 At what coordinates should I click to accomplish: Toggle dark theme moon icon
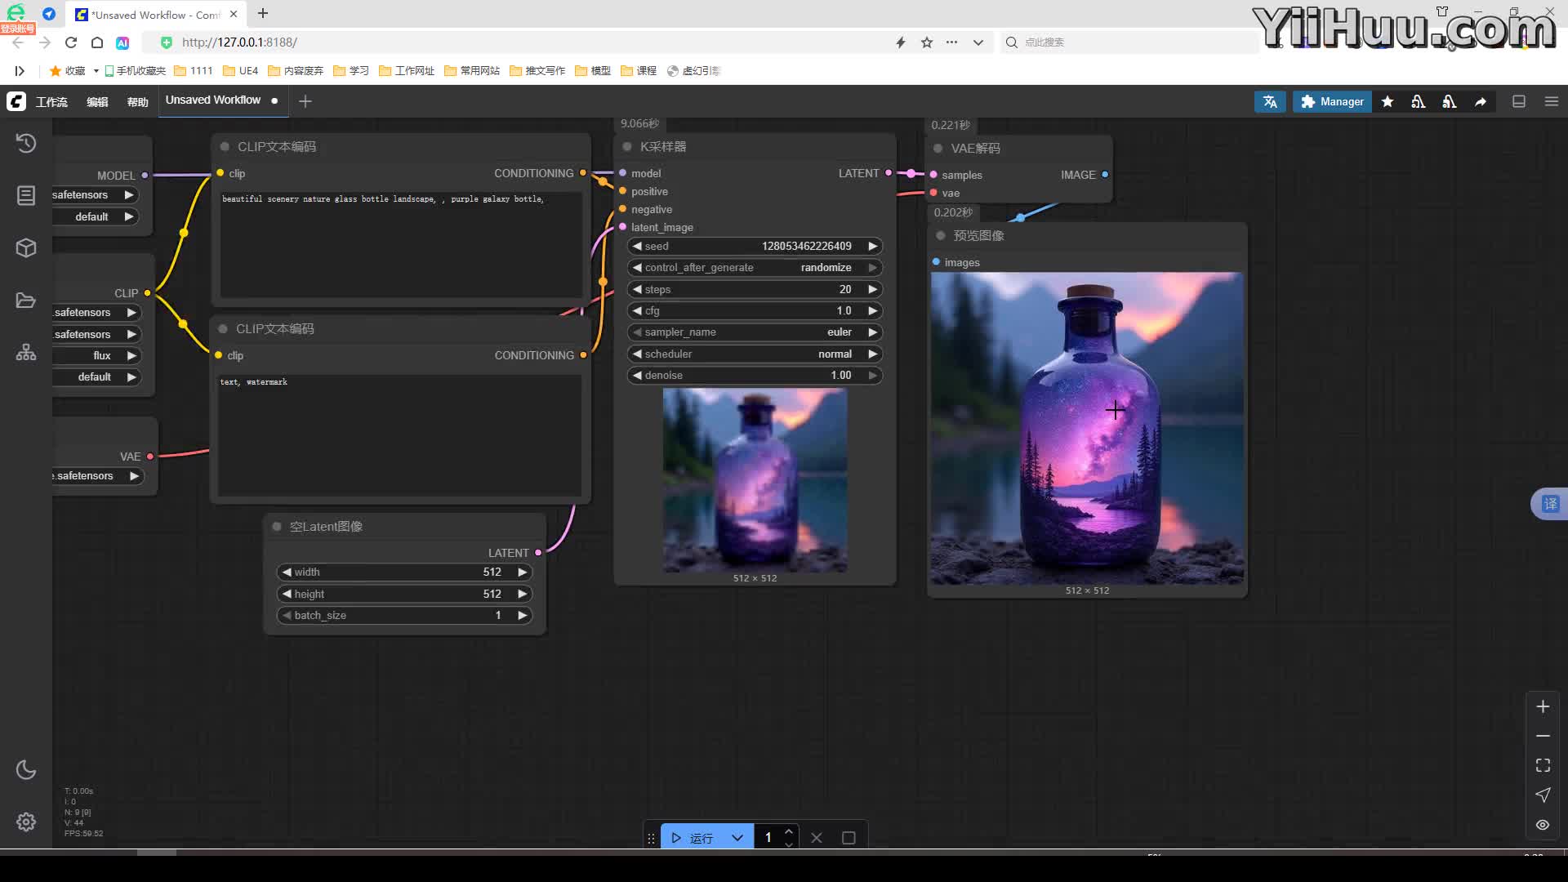click(26, 769)
